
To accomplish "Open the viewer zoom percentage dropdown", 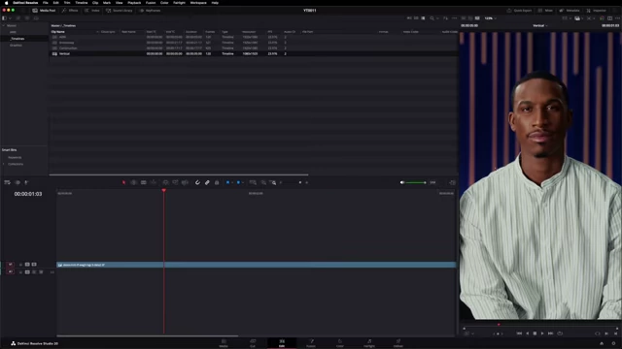I will click(490, 18).
